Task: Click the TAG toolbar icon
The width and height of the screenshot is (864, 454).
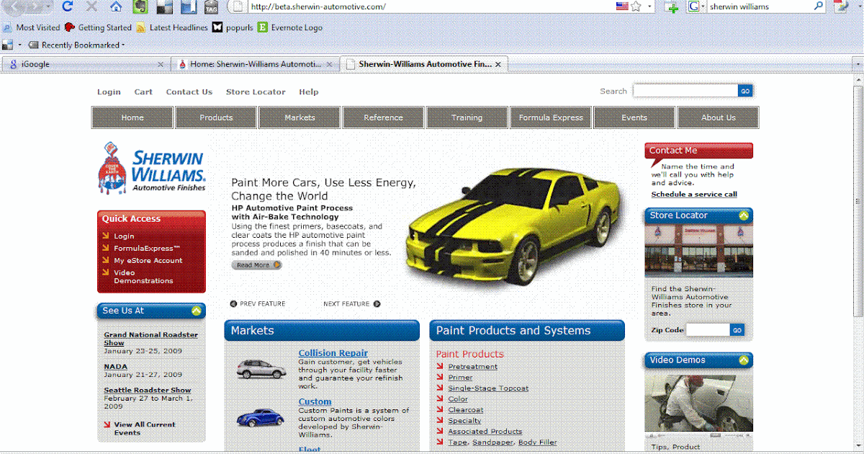Action: coord(211,7)
